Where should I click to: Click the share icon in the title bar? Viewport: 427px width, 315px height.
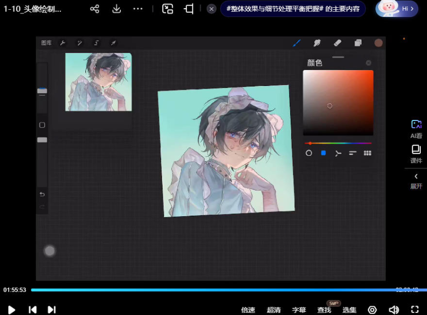94,9
